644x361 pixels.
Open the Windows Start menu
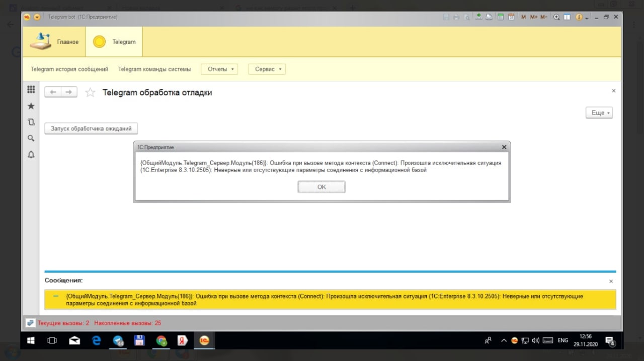coord(31,340)
